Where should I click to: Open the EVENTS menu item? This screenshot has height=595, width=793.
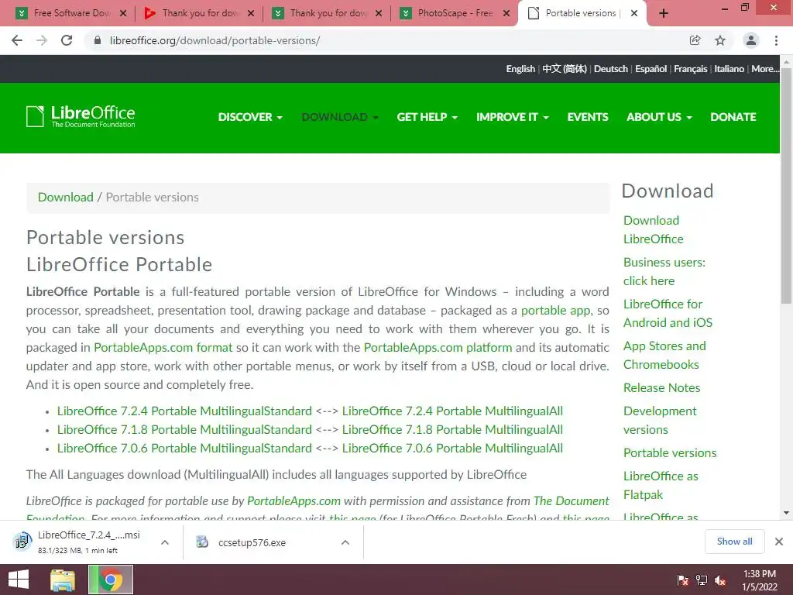click(588, 117)
